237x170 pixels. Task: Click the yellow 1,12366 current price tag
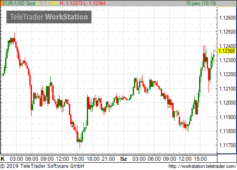227,51
